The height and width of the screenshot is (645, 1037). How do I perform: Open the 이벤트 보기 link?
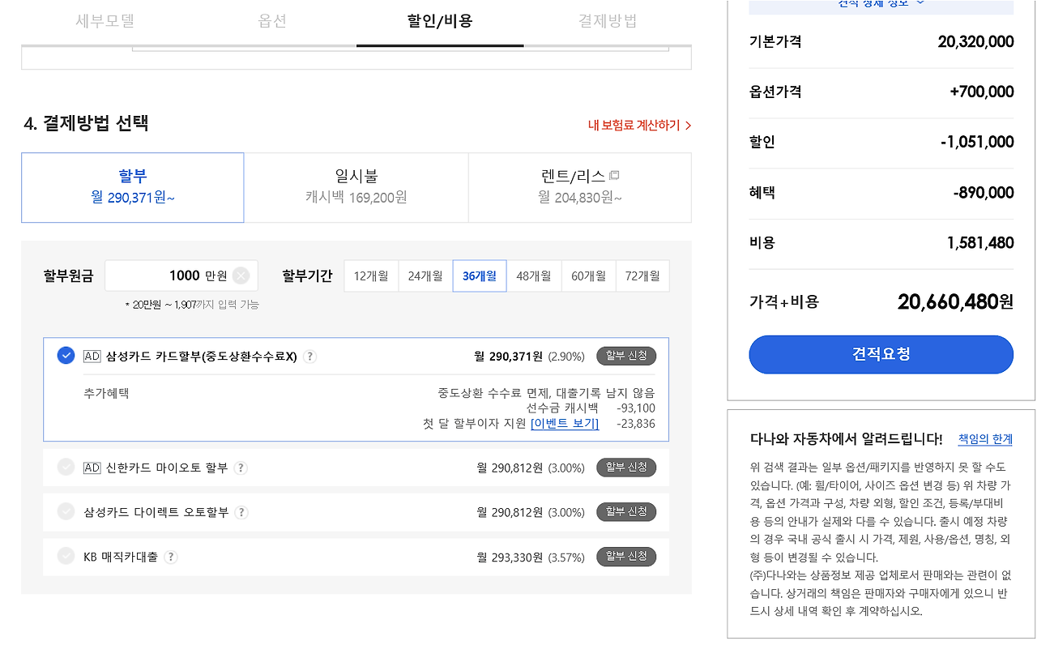tap(565, 423)
